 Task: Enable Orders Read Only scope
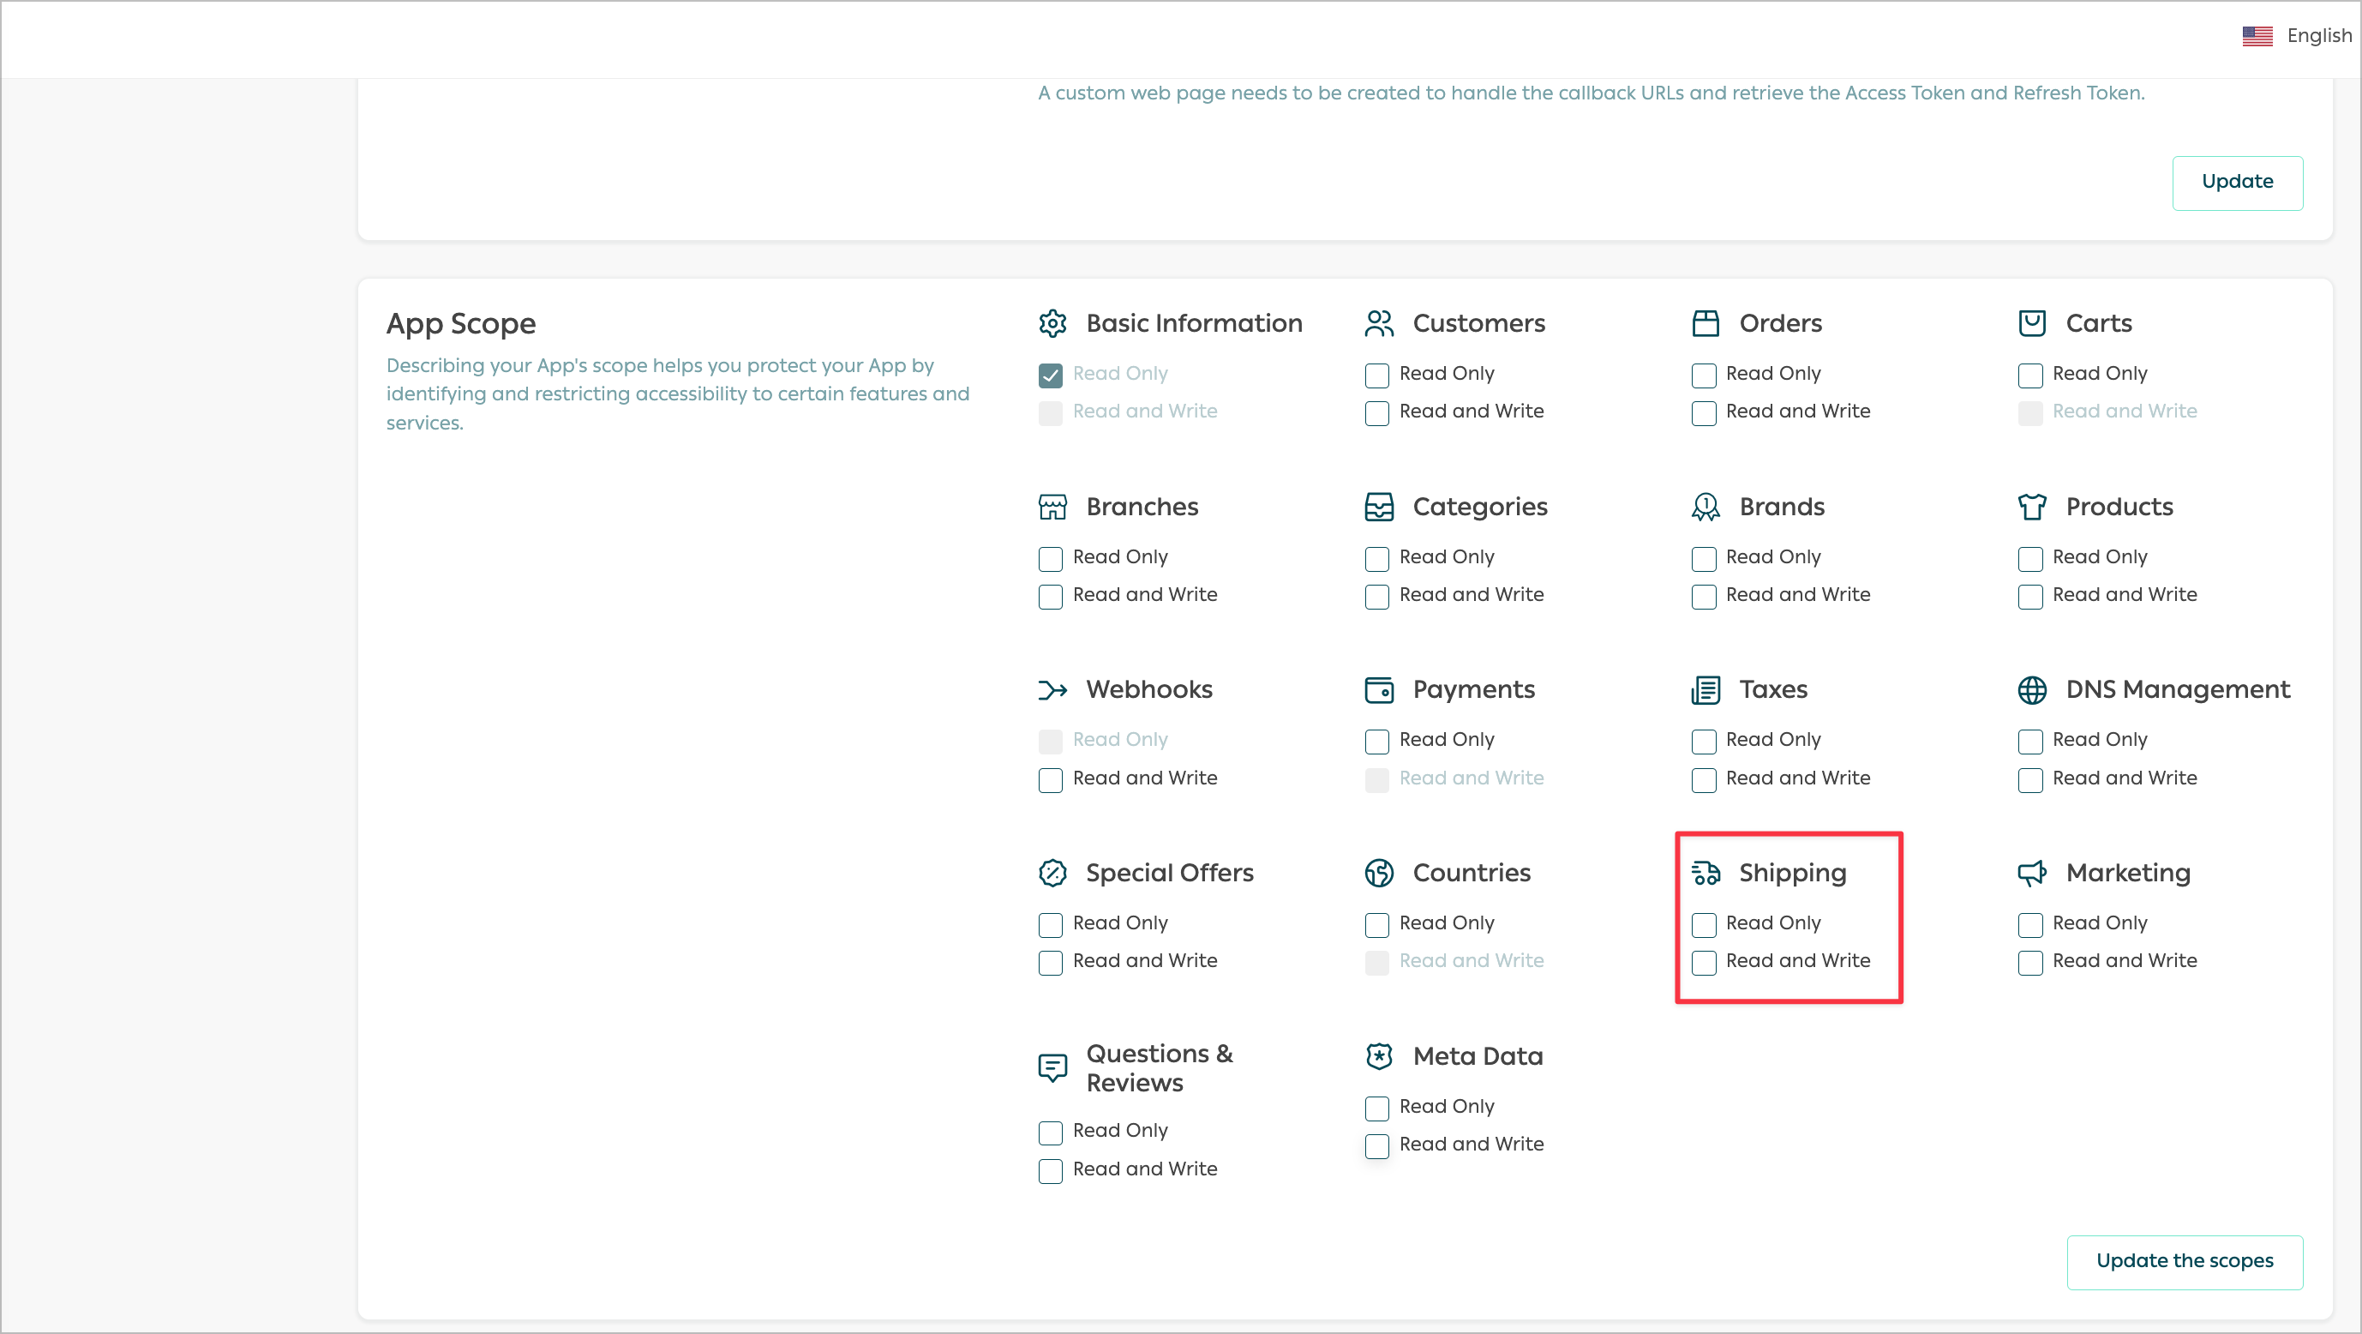1703,375
